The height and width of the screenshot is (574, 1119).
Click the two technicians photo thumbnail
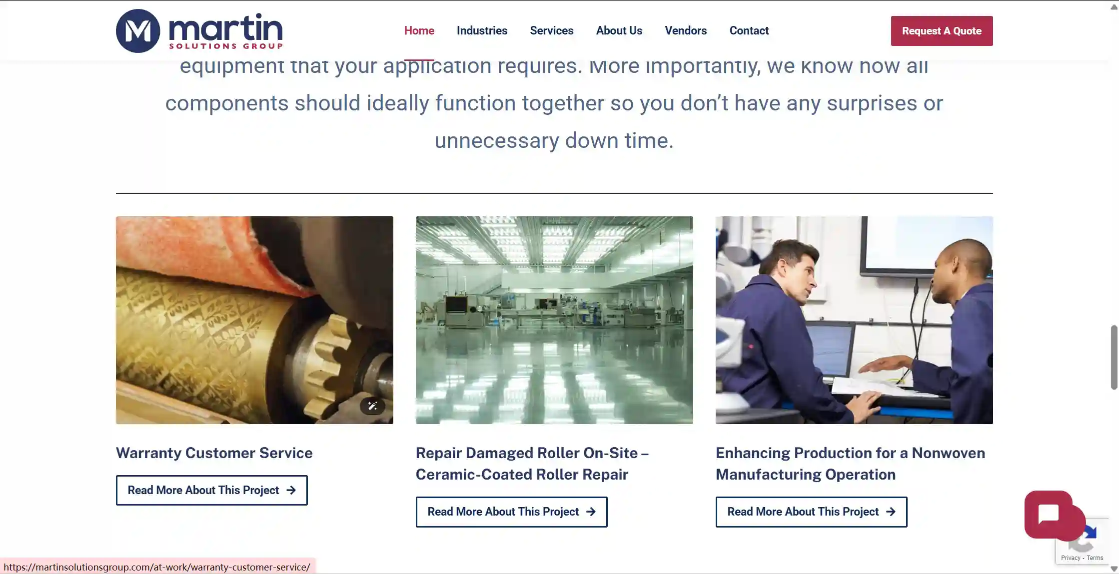pyautogui.click(x=854, y=320)
